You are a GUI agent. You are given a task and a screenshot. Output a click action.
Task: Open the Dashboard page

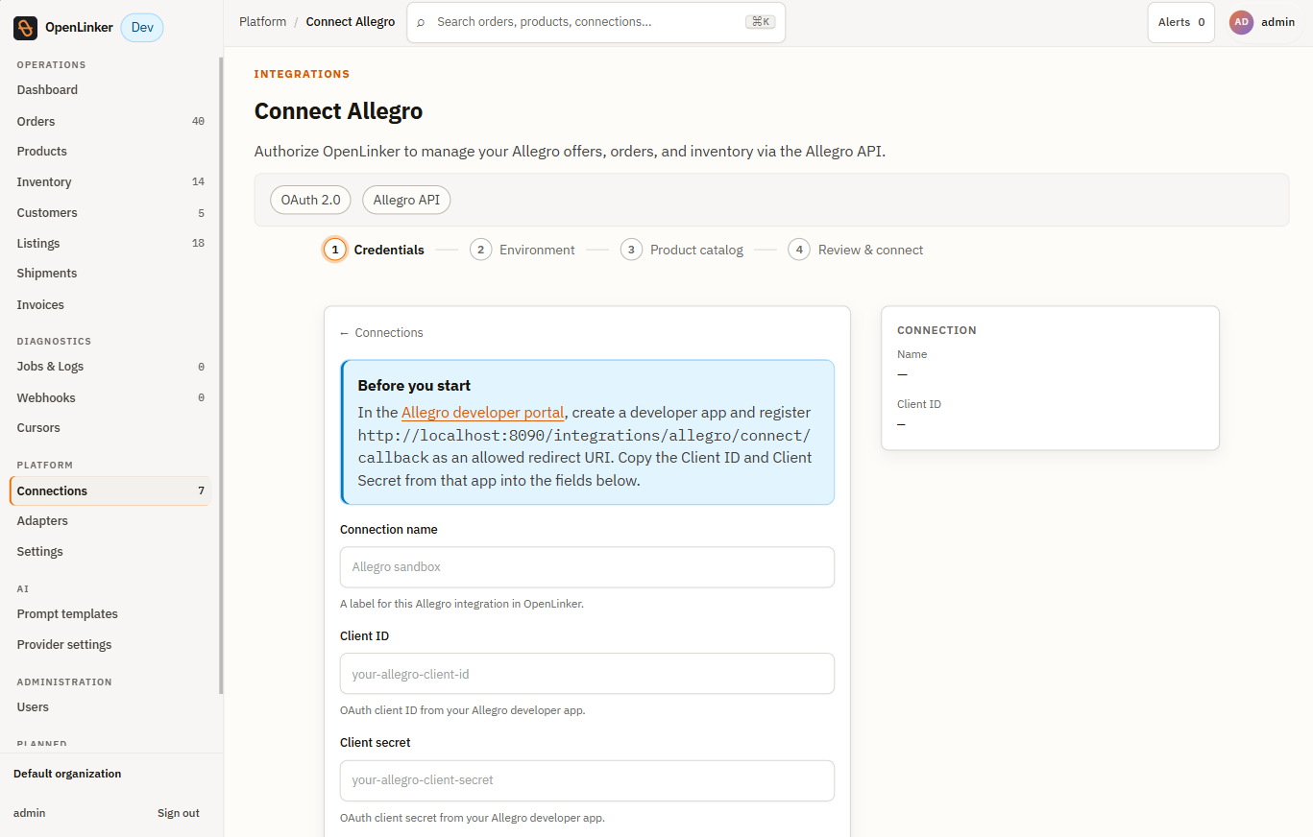pyautogui.click(x=110, y=89)
